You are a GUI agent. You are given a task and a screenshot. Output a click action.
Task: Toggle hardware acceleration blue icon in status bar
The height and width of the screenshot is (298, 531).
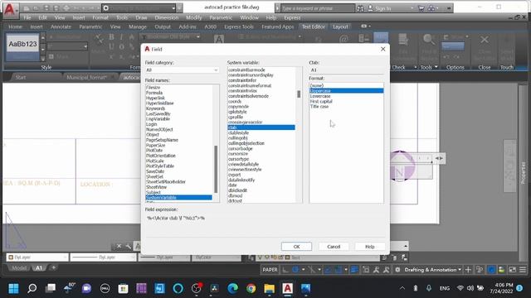pyautogui.click(x=491, y=270)
